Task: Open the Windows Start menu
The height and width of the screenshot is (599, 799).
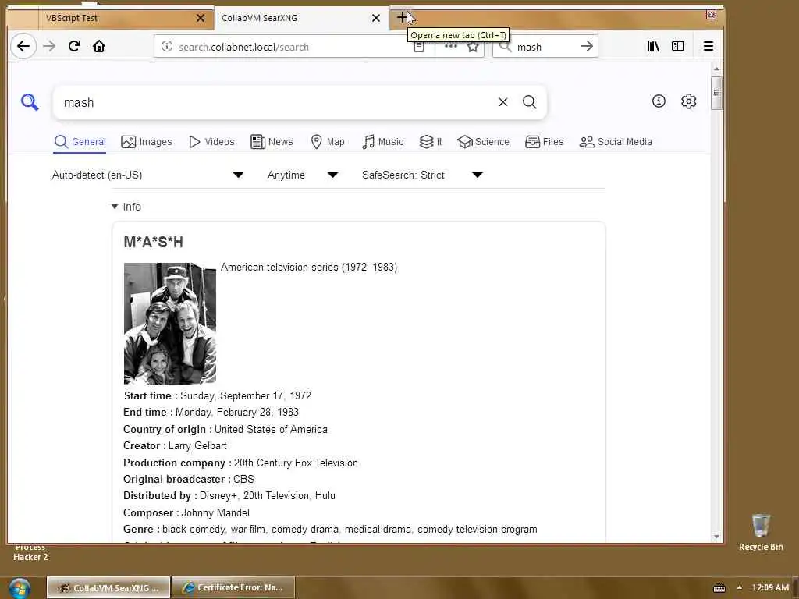Action: point(20,588)
